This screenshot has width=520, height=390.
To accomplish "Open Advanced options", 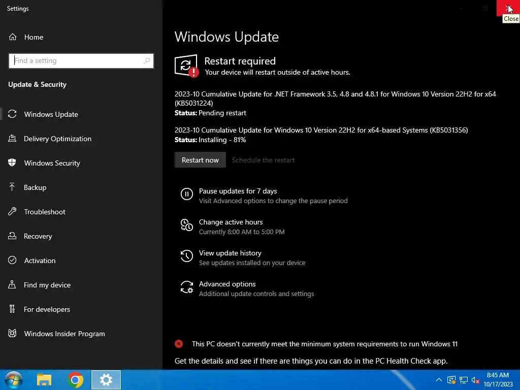I will point(227,284).
